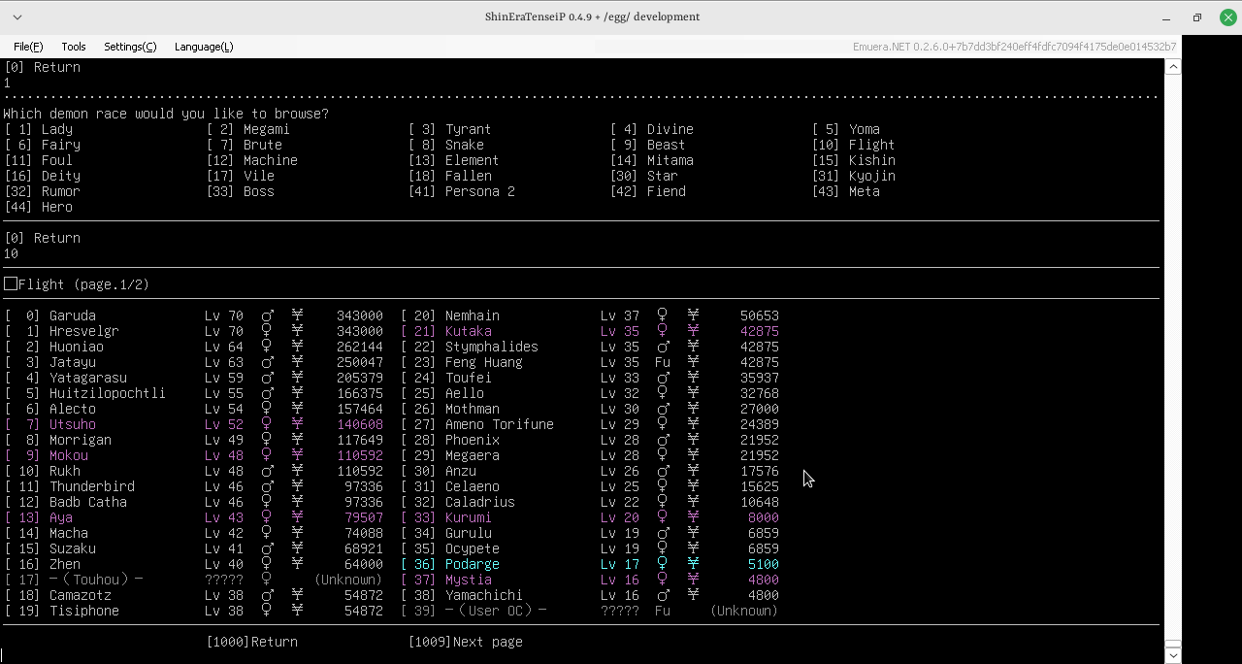The image size is (1242, 664).
Task: Pick the [15] Kishin race
Action: click(x=854, y=160)
